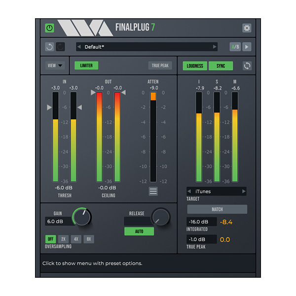Click the attenuation ATTEN meter bar
Viewport: 296px width, 296px height.
point(153,137)
